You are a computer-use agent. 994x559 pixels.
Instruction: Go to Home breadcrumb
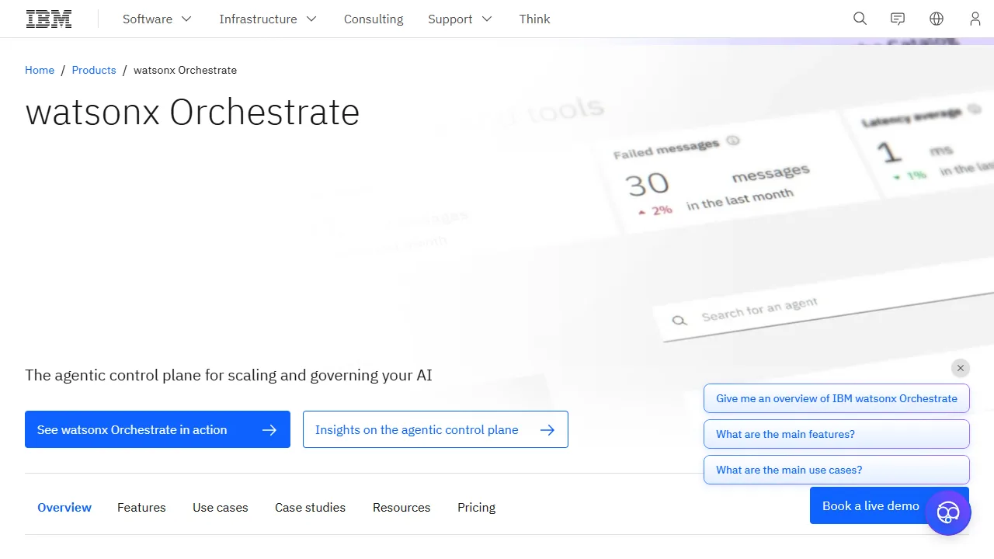pyautogui.click(x=40, y=70)
